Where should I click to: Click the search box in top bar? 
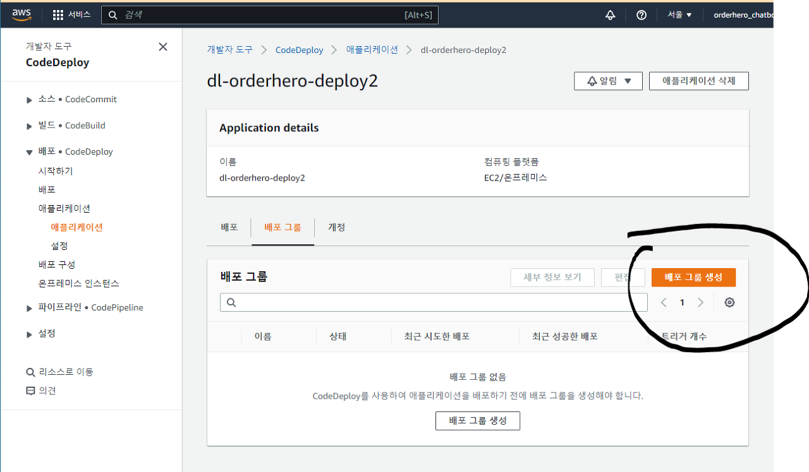click(x=270, y=15)
